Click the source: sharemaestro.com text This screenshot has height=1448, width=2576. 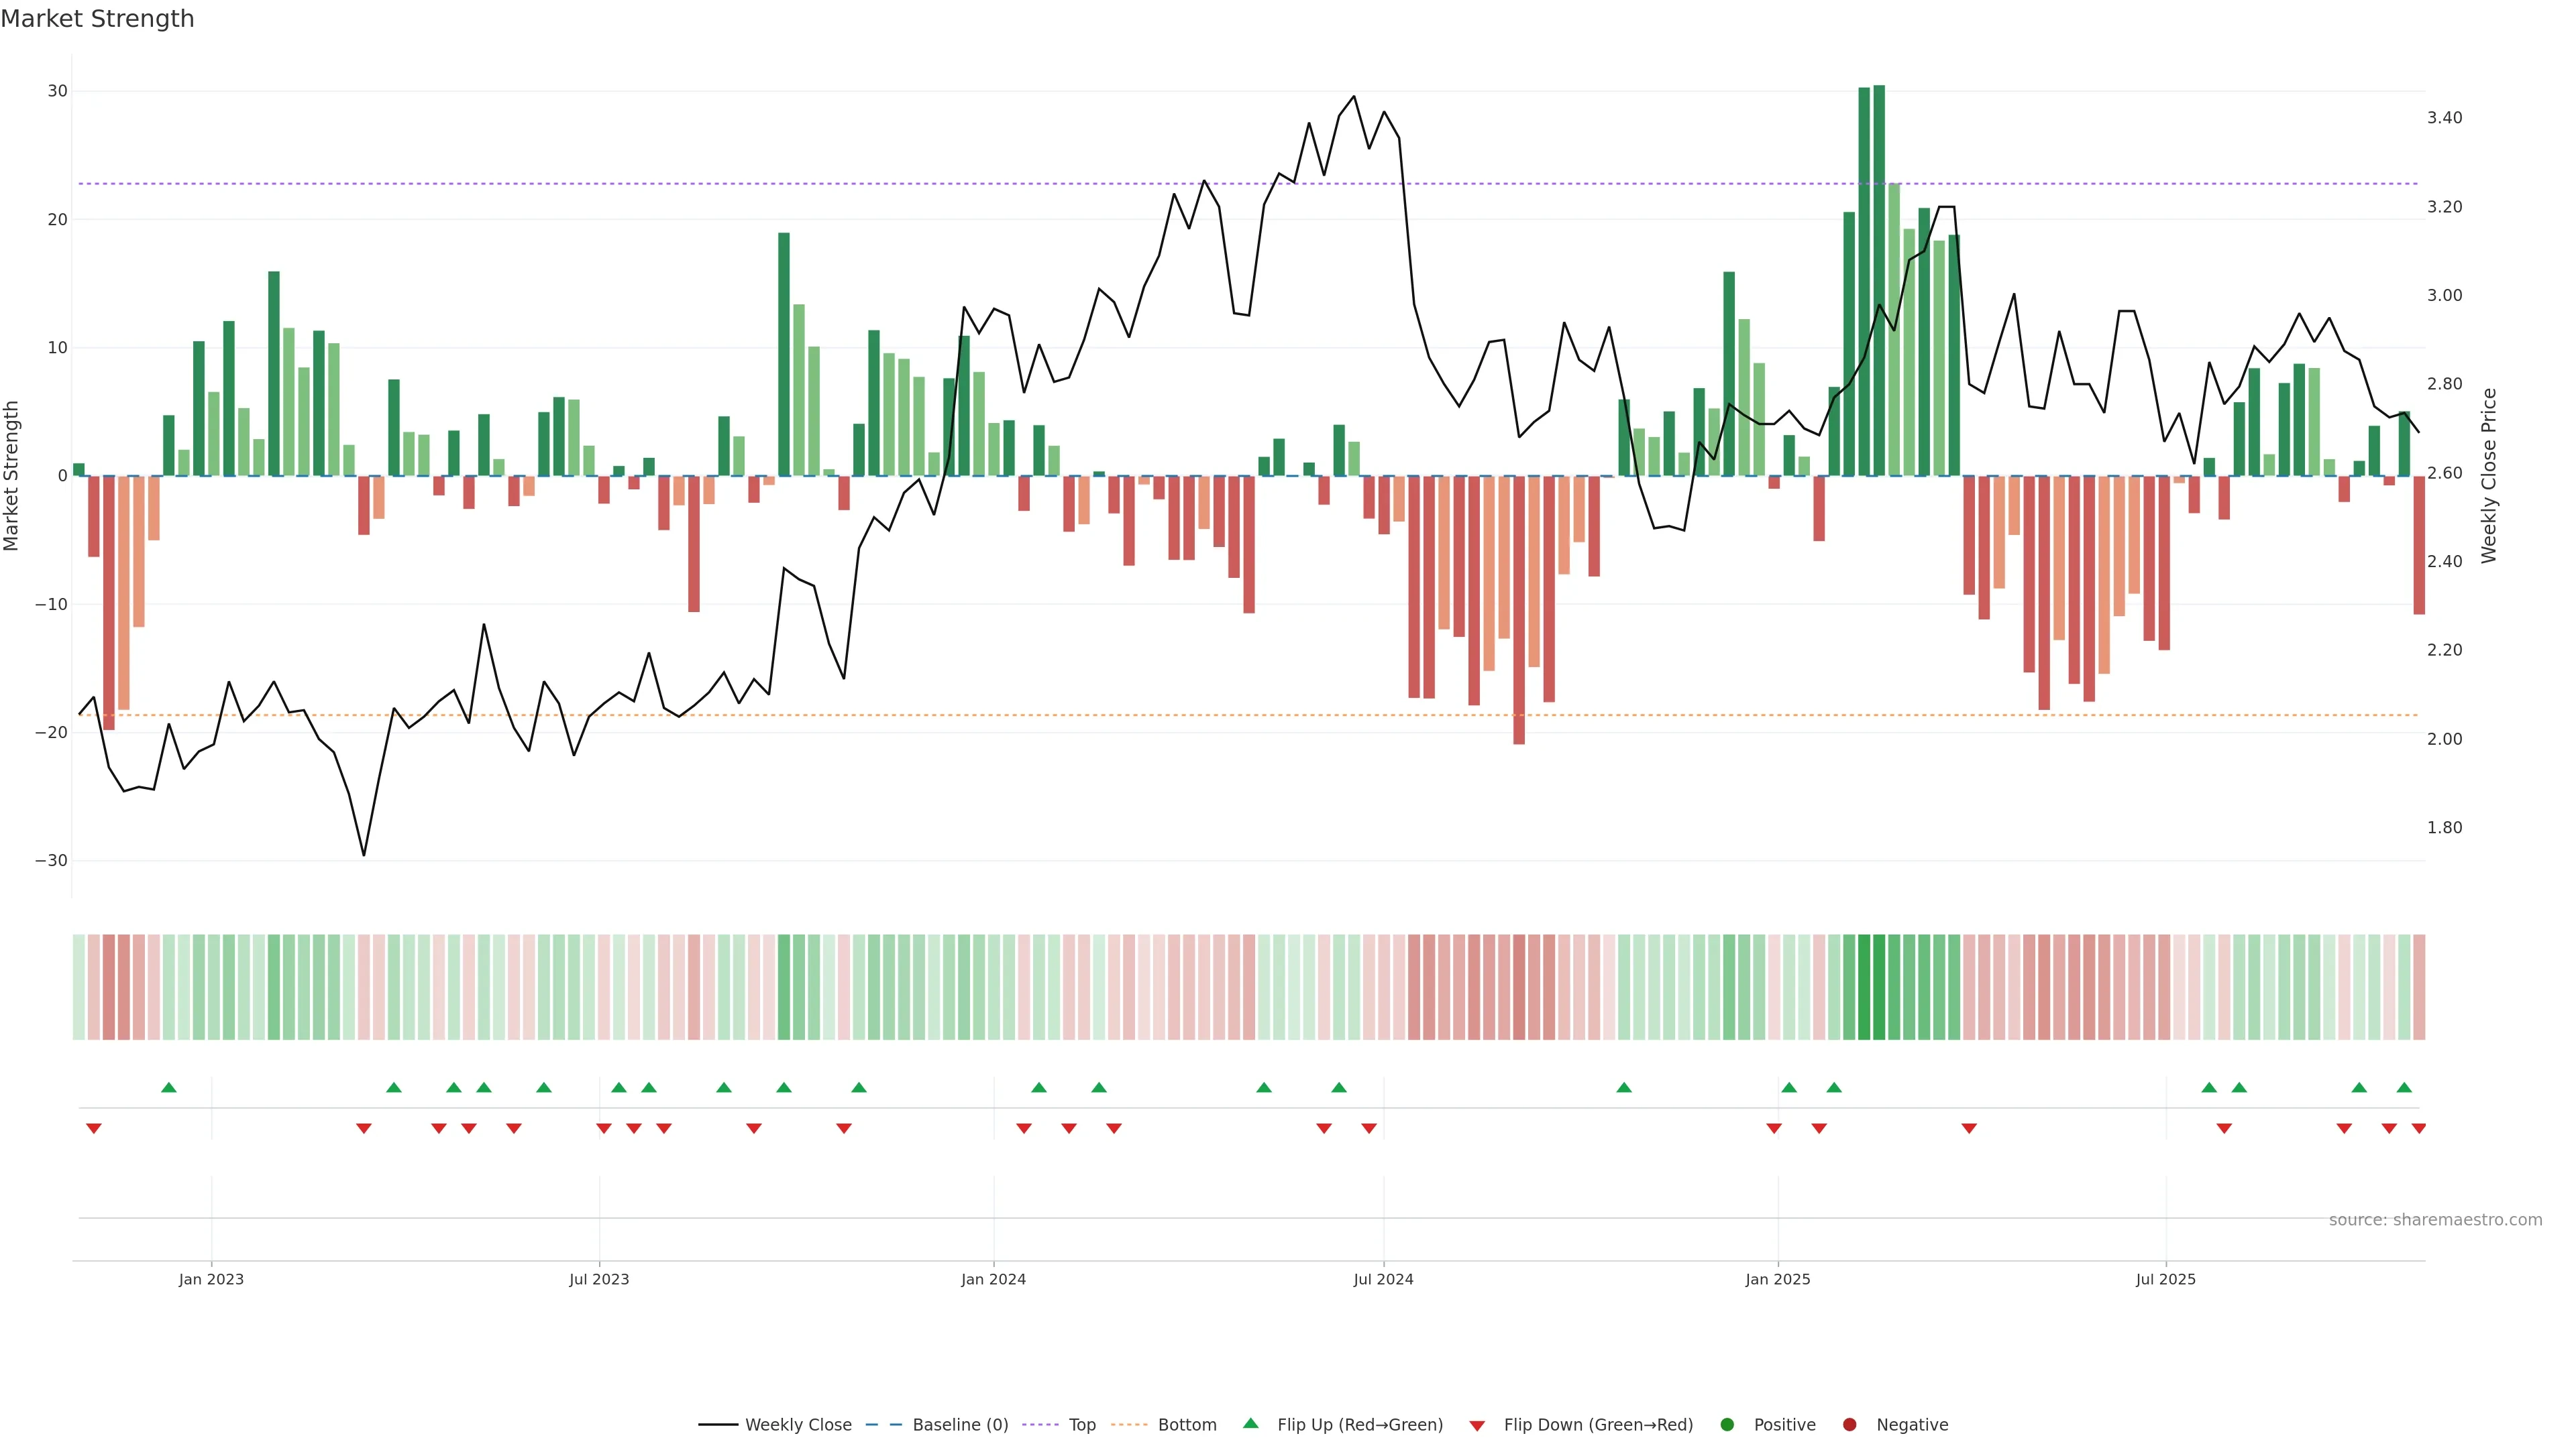pos(2435,1220)
